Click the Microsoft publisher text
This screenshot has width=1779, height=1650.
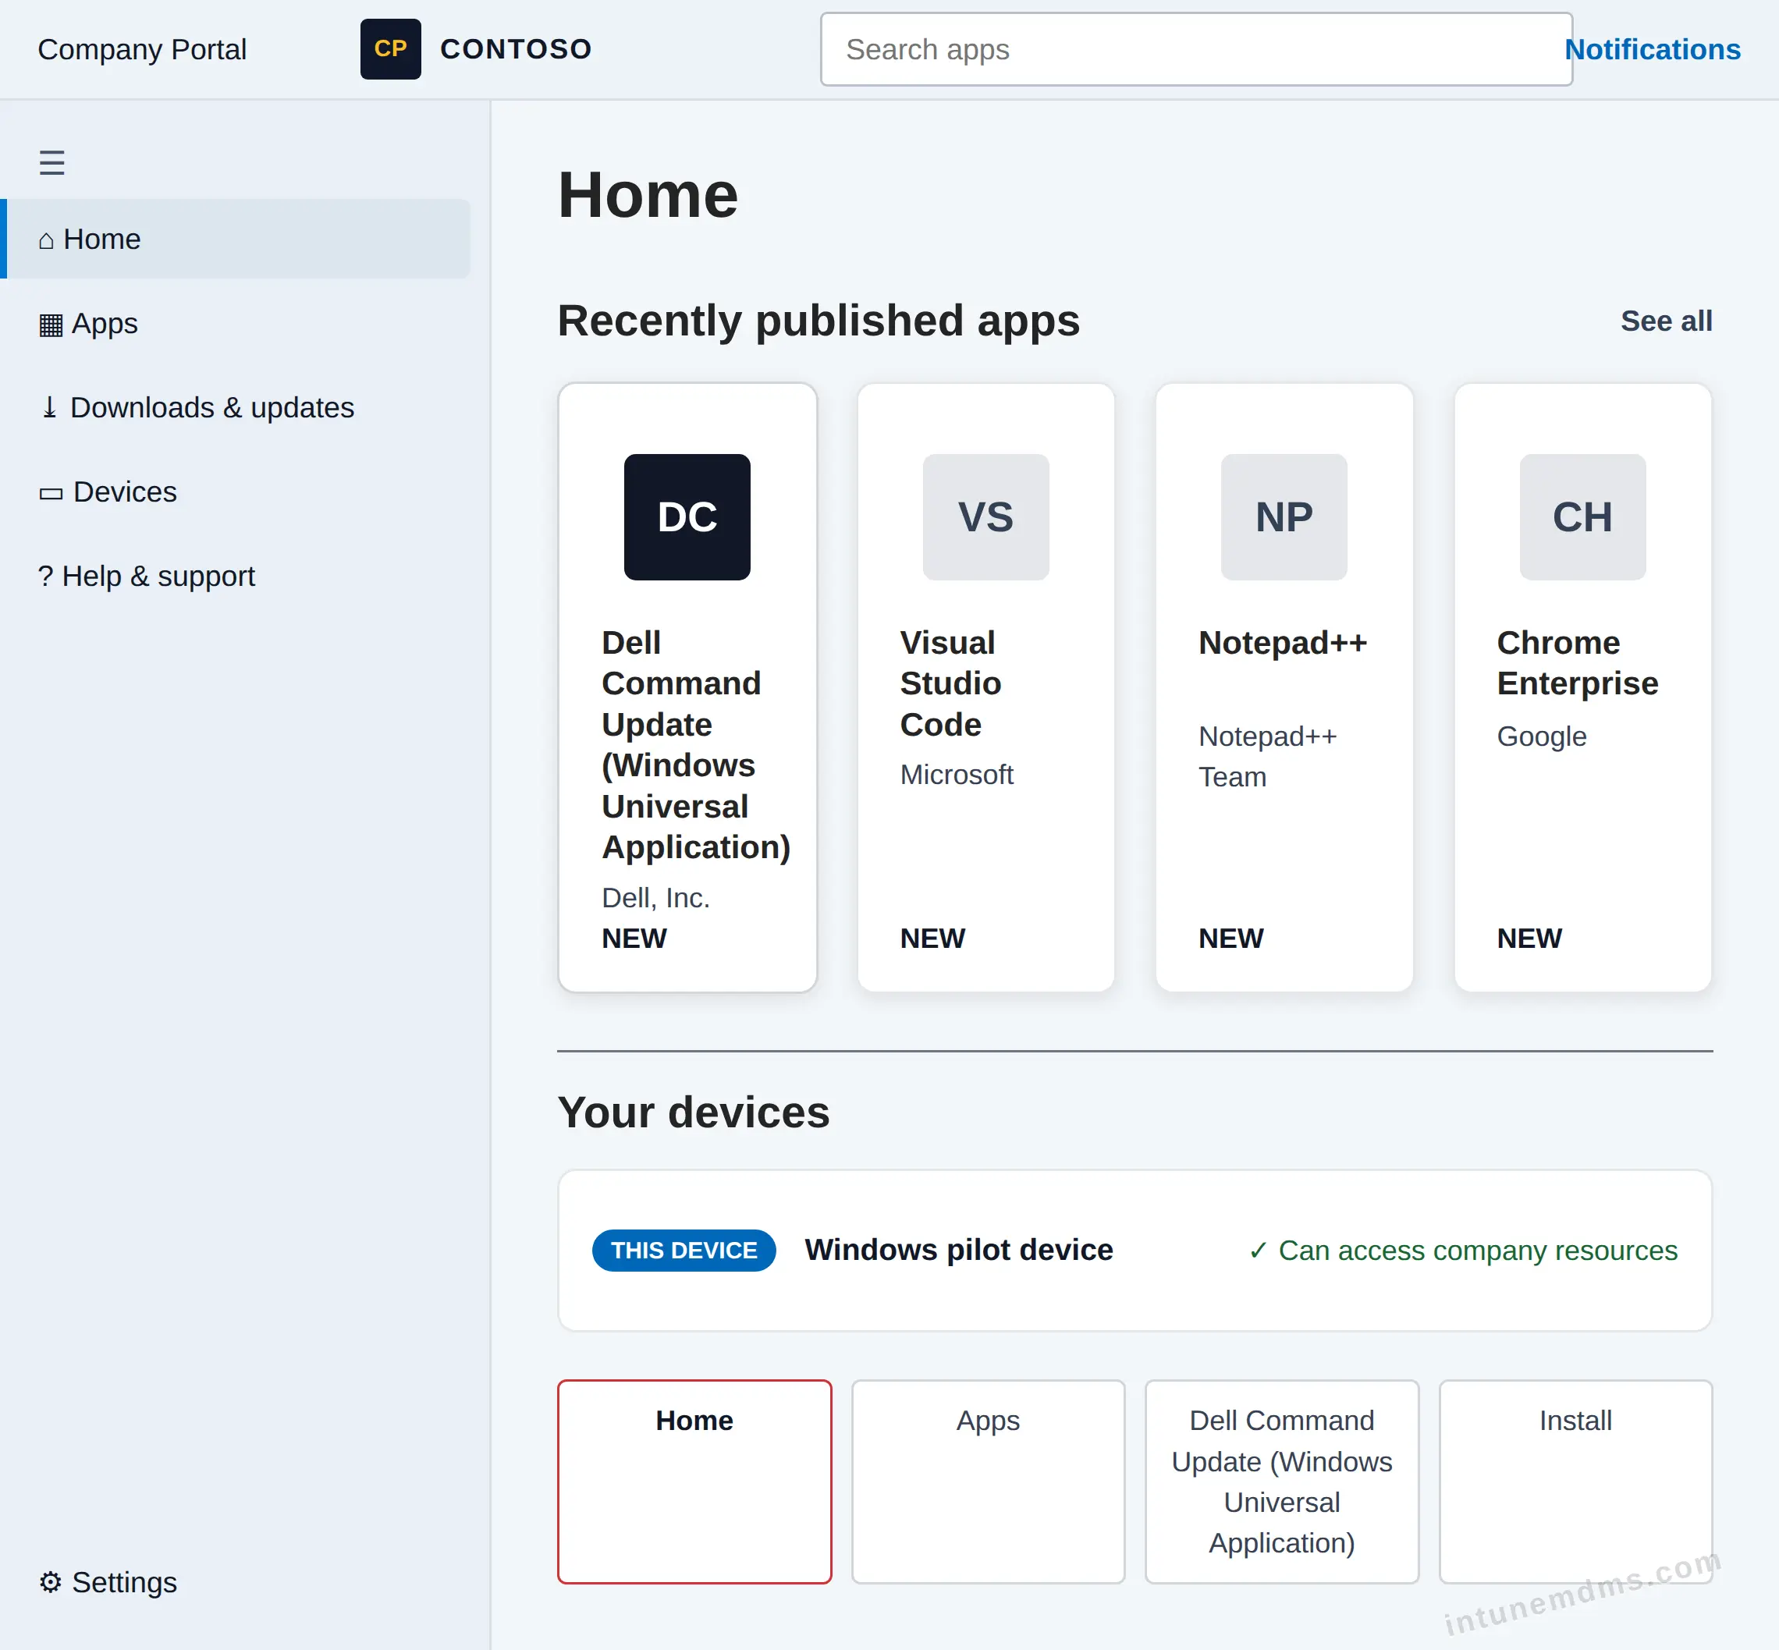(x=957, y=774)
